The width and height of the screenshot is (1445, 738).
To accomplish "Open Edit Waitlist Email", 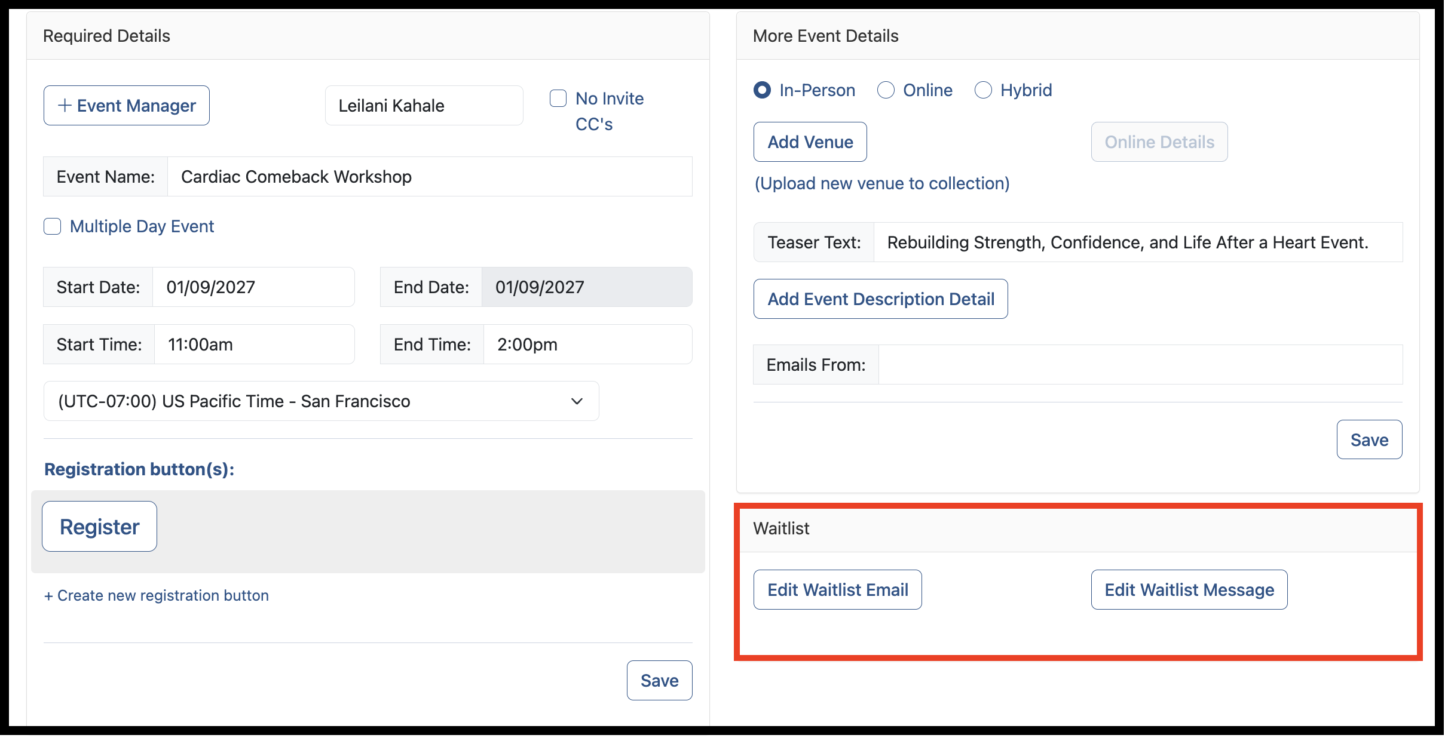I will [x=837, y=590].
